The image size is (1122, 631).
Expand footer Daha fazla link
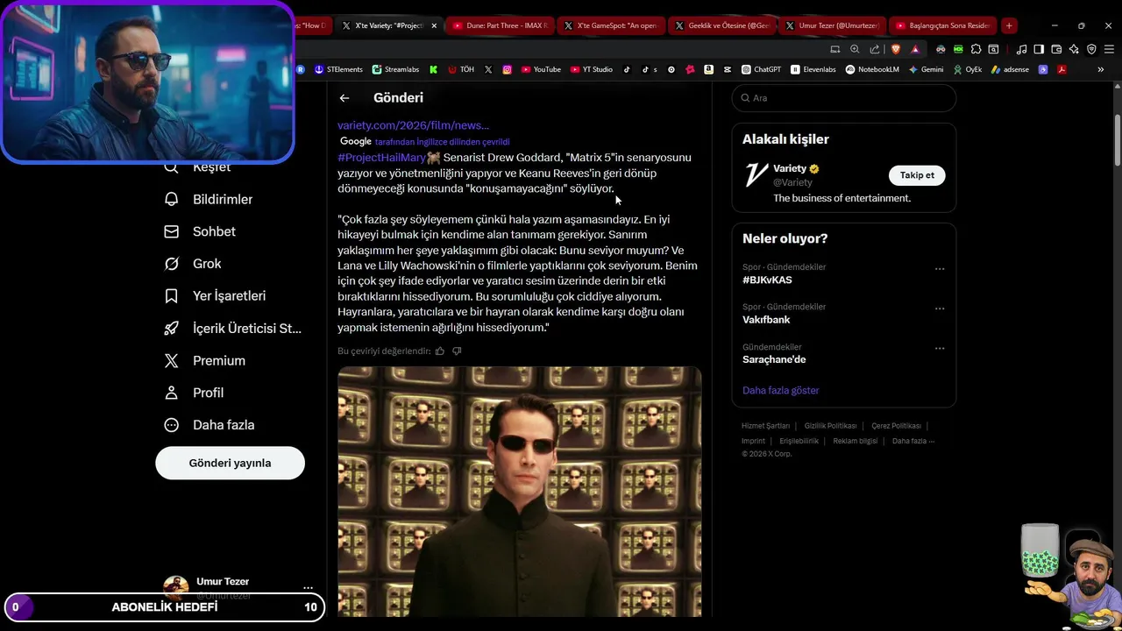coord(913,441)
